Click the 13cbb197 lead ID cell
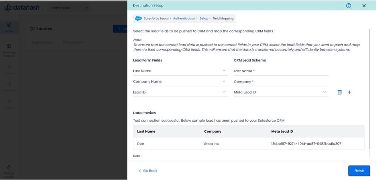 pos(306,144)
